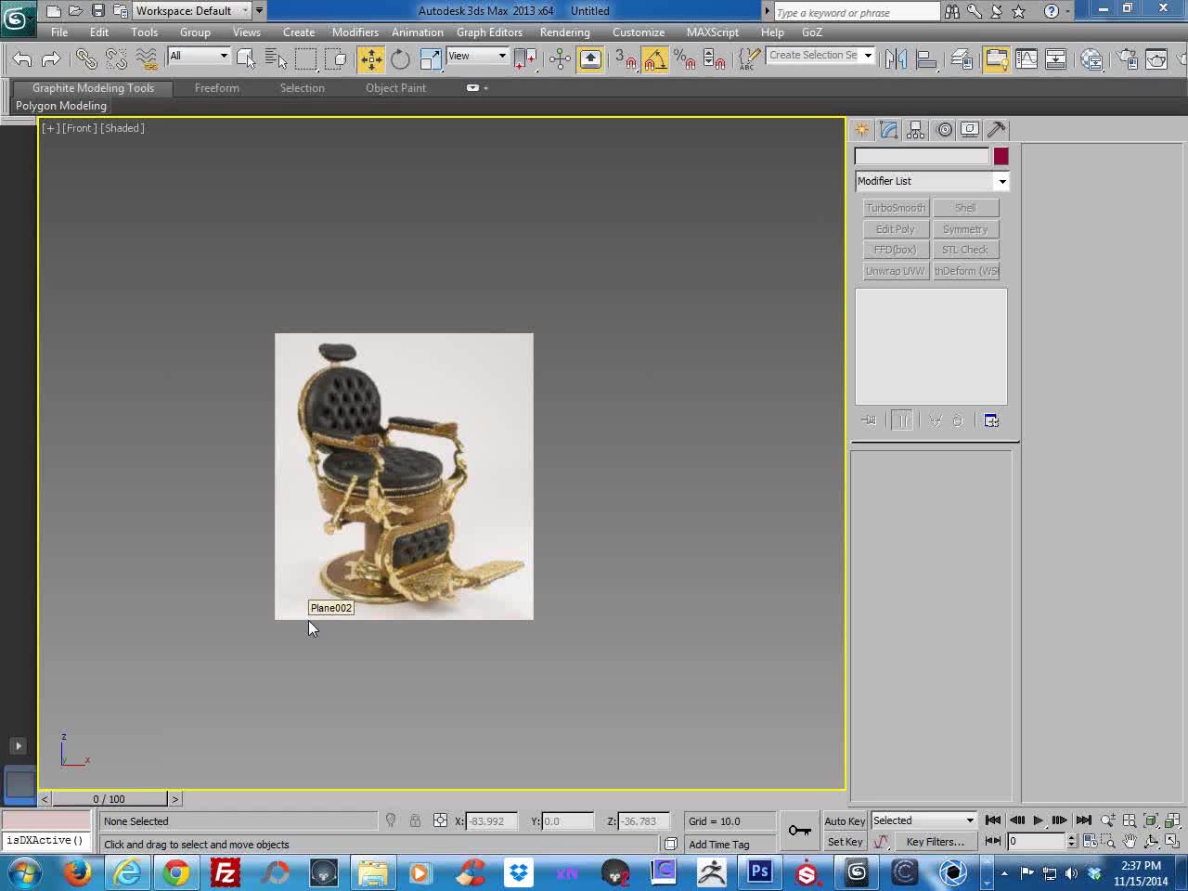Open the Utilities hammer panel tab
This screenshot has width=1188, height=891.
(x=997, y=130)
